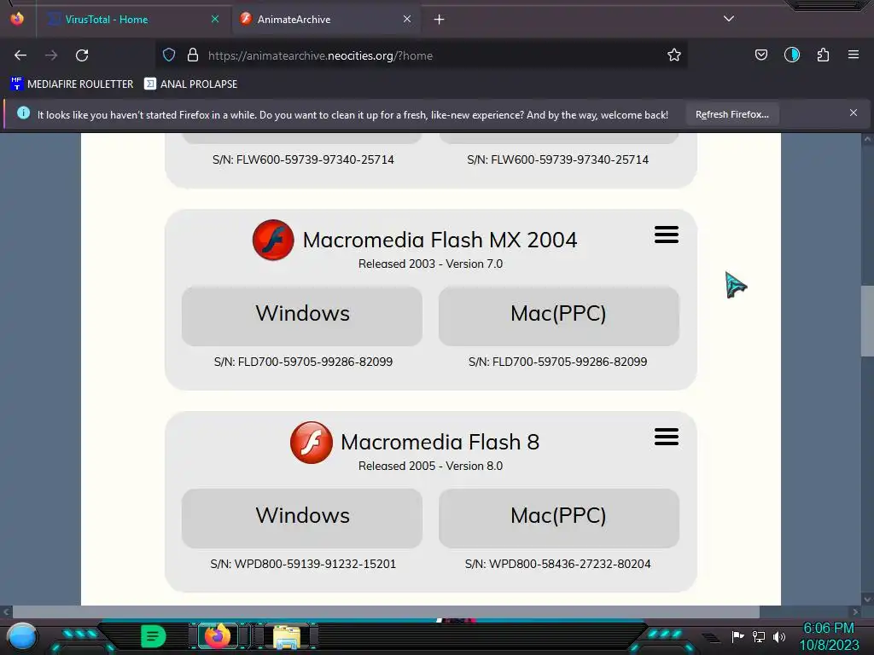This screenshot has height=655, width=874.
Task: Dismiss the Firefox refresh notification bar
Action: (853, 113)
